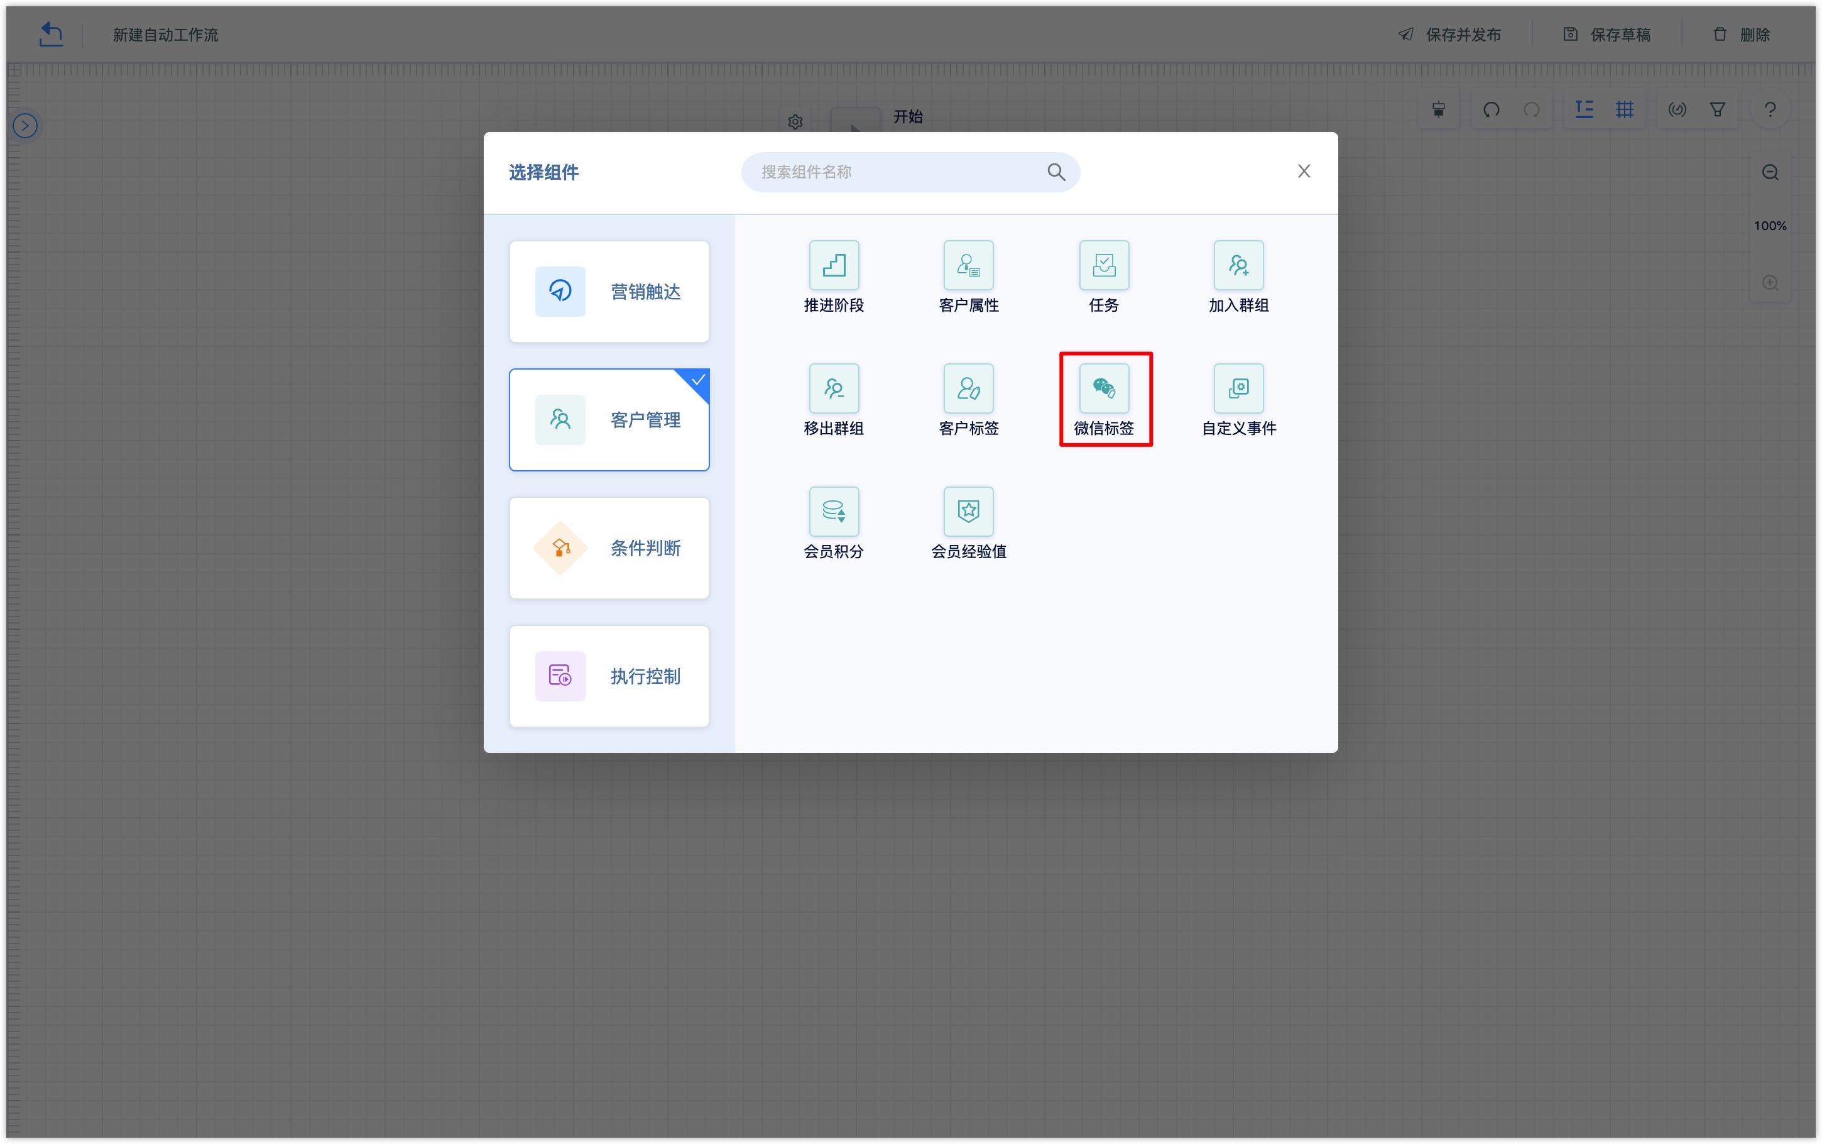1822x1144 pixels.
Task: Expand the left side panel arrow
Action: (x=25, y=126)
